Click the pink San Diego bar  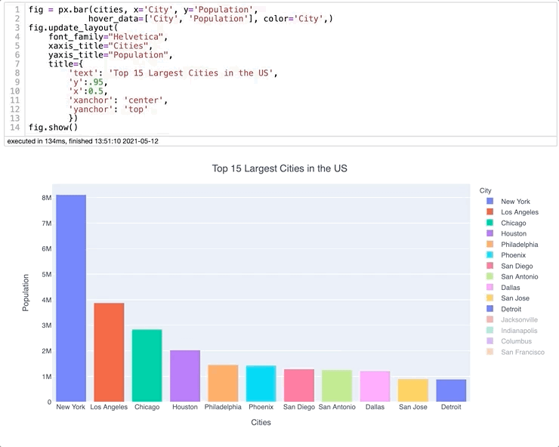(x=299, y=385)
